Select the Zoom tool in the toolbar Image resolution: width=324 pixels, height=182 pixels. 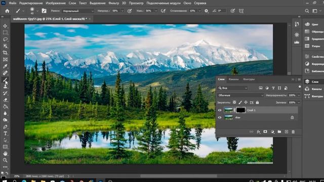(5, 160)
